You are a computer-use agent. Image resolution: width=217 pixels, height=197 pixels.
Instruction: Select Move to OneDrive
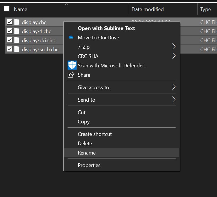point(122,38)
